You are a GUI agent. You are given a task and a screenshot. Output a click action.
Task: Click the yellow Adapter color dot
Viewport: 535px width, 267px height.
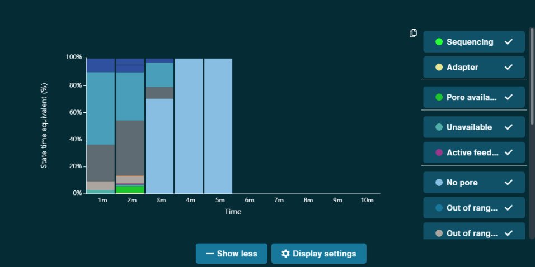[x=439, y=67]
